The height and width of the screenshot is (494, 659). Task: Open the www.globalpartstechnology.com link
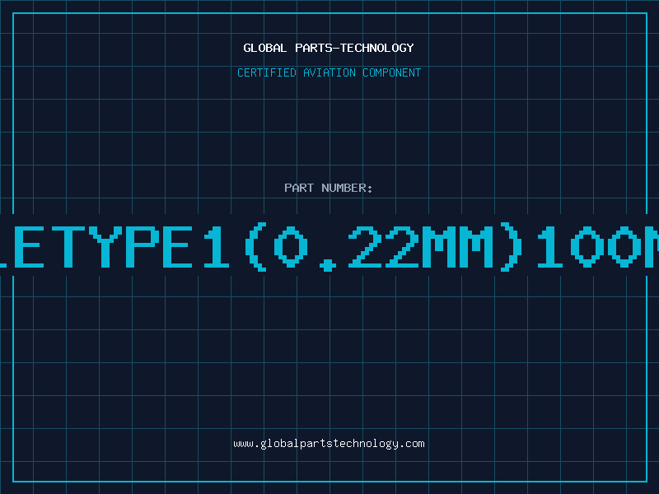329,444
